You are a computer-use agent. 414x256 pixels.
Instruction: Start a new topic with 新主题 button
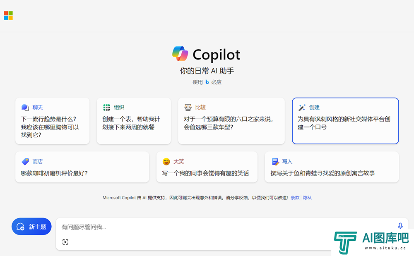31,227
